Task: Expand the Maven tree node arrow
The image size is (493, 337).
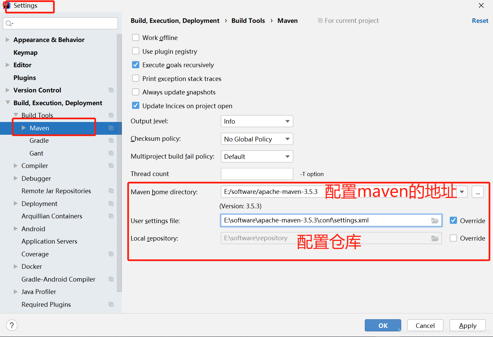Action: coord(24,128)
